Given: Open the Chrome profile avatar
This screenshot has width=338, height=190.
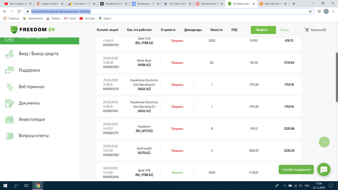Looking at the screenshot, I should pos(326,11).
